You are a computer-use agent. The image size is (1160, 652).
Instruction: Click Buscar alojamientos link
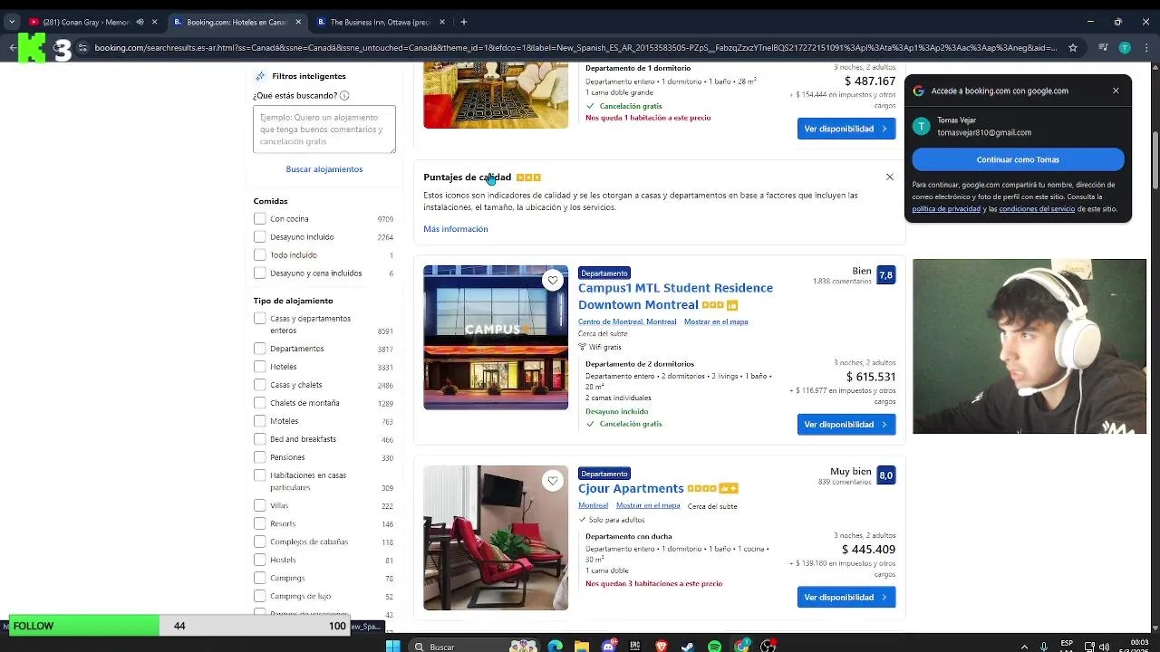tap(324, 169)
